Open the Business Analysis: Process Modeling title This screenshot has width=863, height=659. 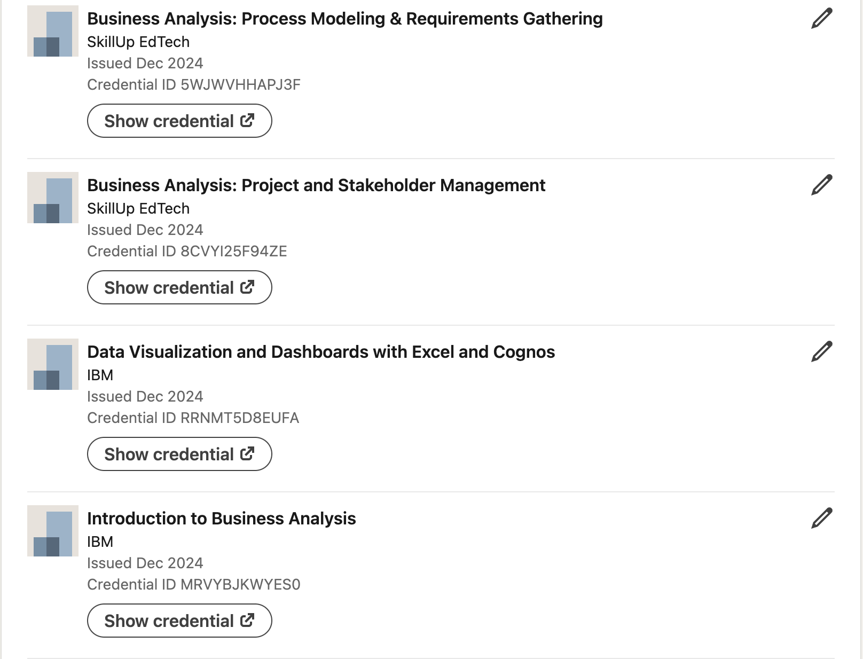coord(345,19)
